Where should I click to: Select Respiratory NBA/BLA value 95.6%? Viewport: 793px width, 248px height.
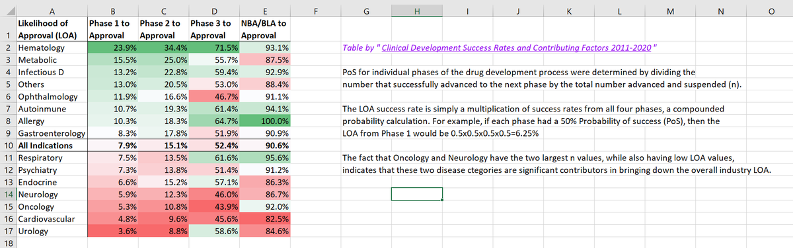[x=265, y=158]
